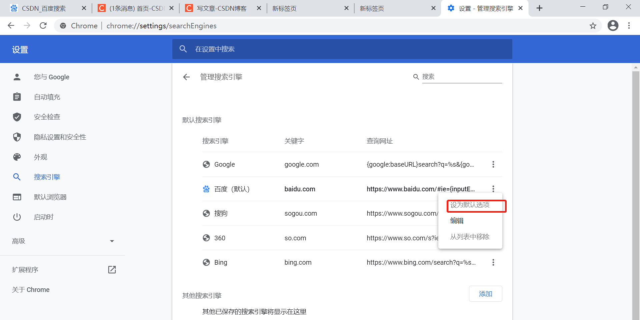Close the CSDN_百度搜索 tab
This screenshot has width=640, height=320.
pos(84,8)
